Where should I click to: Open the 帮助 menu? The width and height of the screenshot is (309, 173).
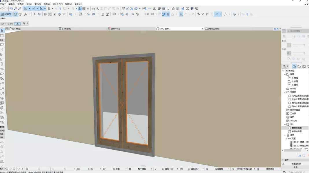pyautogui.click(x=78, y=4)
